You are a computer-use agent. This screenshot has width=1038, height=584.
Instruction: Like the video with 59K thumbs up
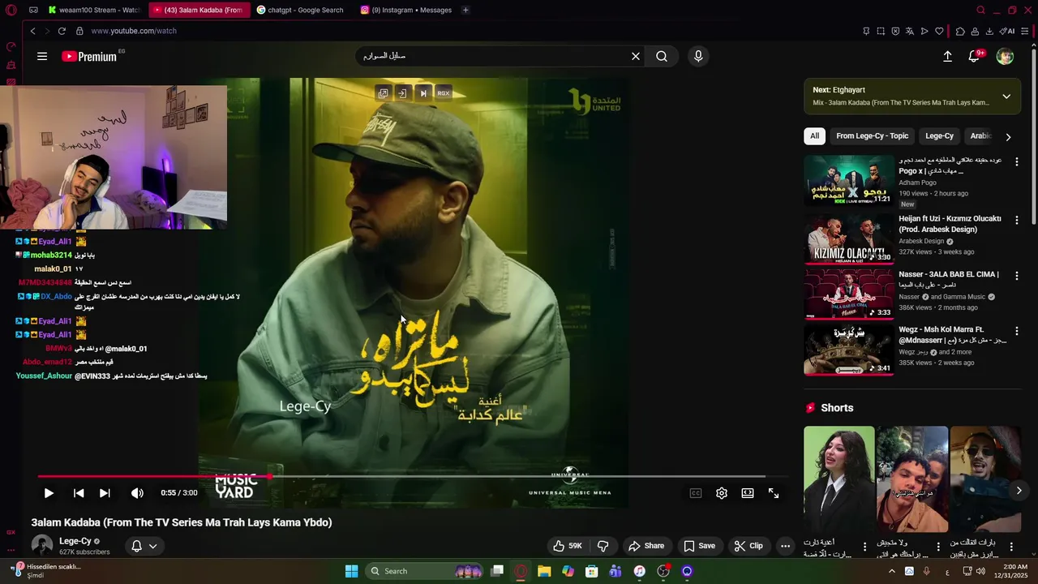tap(568, 546)
